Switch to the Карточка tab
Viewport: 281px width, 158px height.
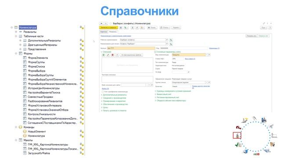pyautogui.click(x=104, y=32)
